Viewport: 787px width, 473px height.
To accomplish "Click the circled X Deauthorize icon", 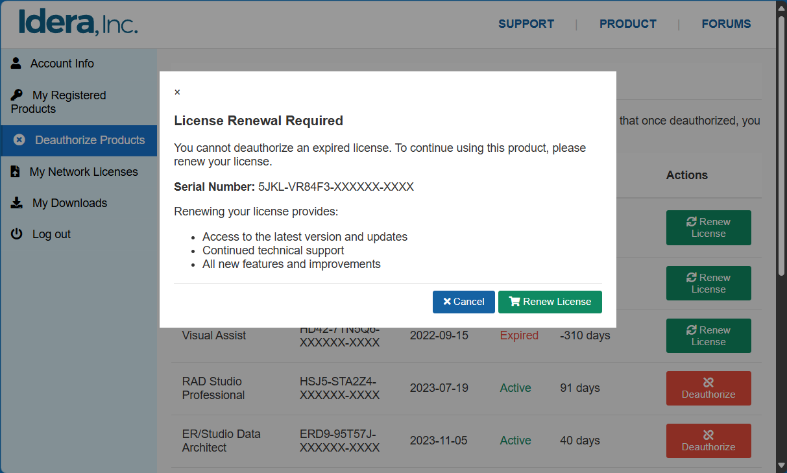I will [19, 140].
